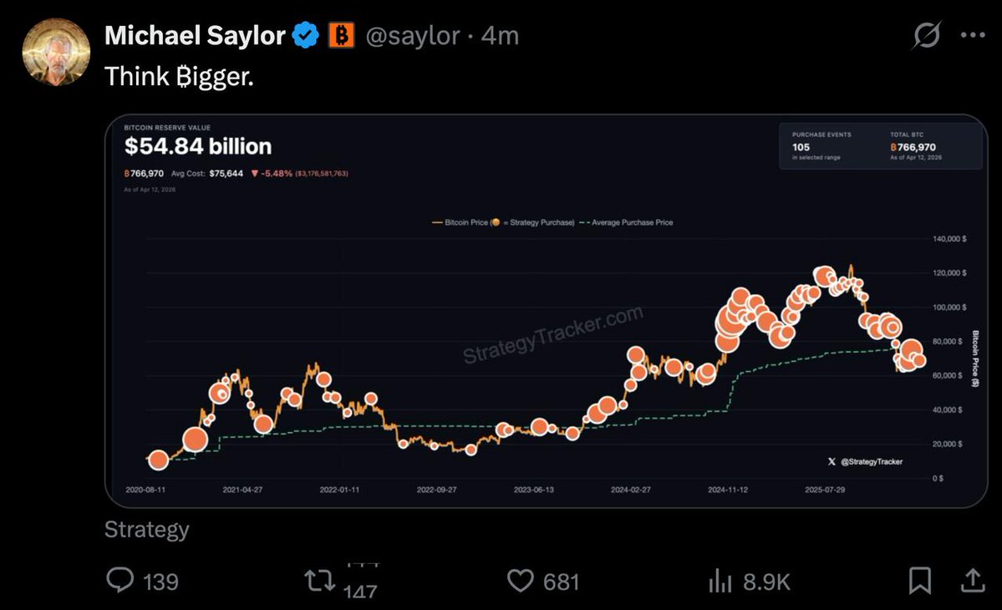Screen dimensions: 1002x610
Task: Open the Strategy link below chart
Action: (147, 530)
